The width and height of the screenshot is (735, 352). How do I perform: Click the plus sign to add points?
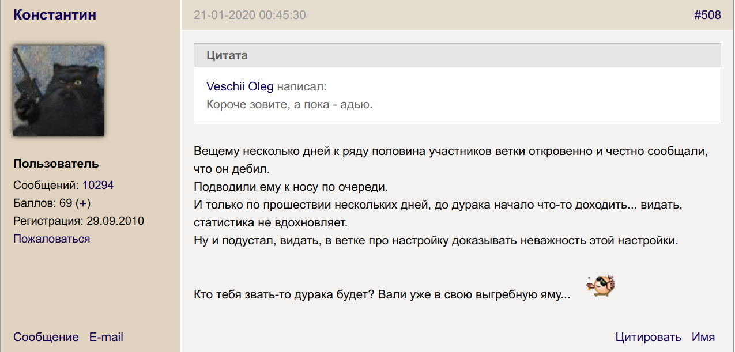click(x=83, y=203)
